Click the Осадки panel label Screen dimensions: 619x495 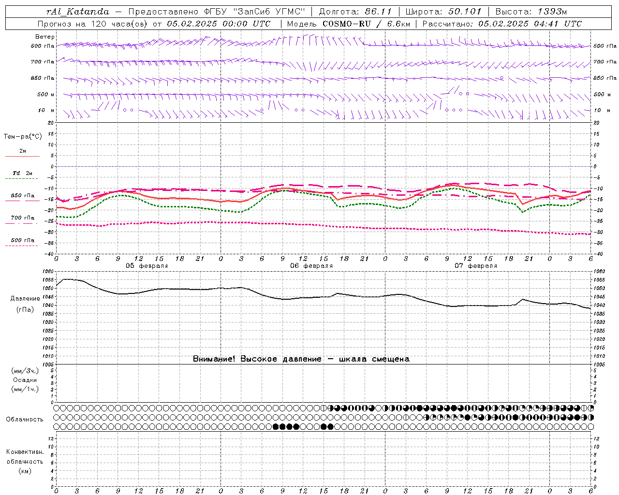click(25, 380)
